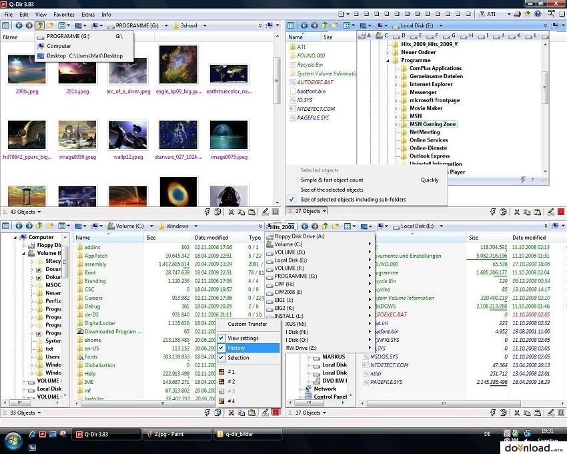Image resolution: width=567 pixels, height=454 pixels.
Task: Click red square icon in top-right status bar
Action: click(561, 212)
